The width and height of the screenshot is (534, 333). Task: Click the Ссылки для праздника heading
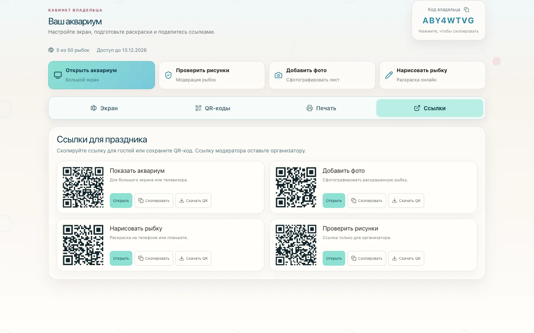click(x=102, y=139)
